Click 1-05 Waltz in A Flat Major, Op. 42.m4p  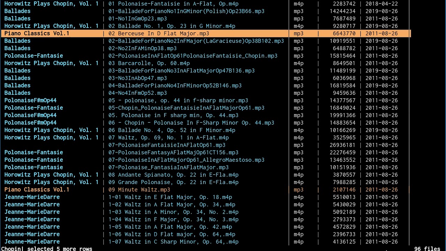pos(170,227)
